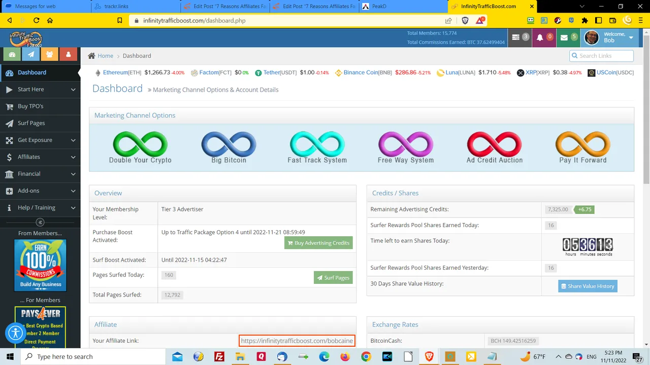650x365 pixels.
Task: Click the taskbar search box
Action: [x=93, y=357]
